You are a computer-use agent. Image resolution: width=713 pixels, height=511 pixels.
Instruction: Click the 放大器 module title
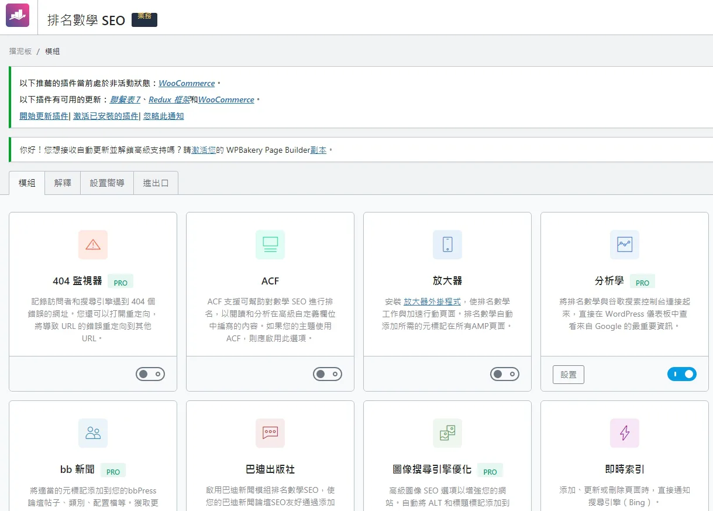click(x=447, y=281)
